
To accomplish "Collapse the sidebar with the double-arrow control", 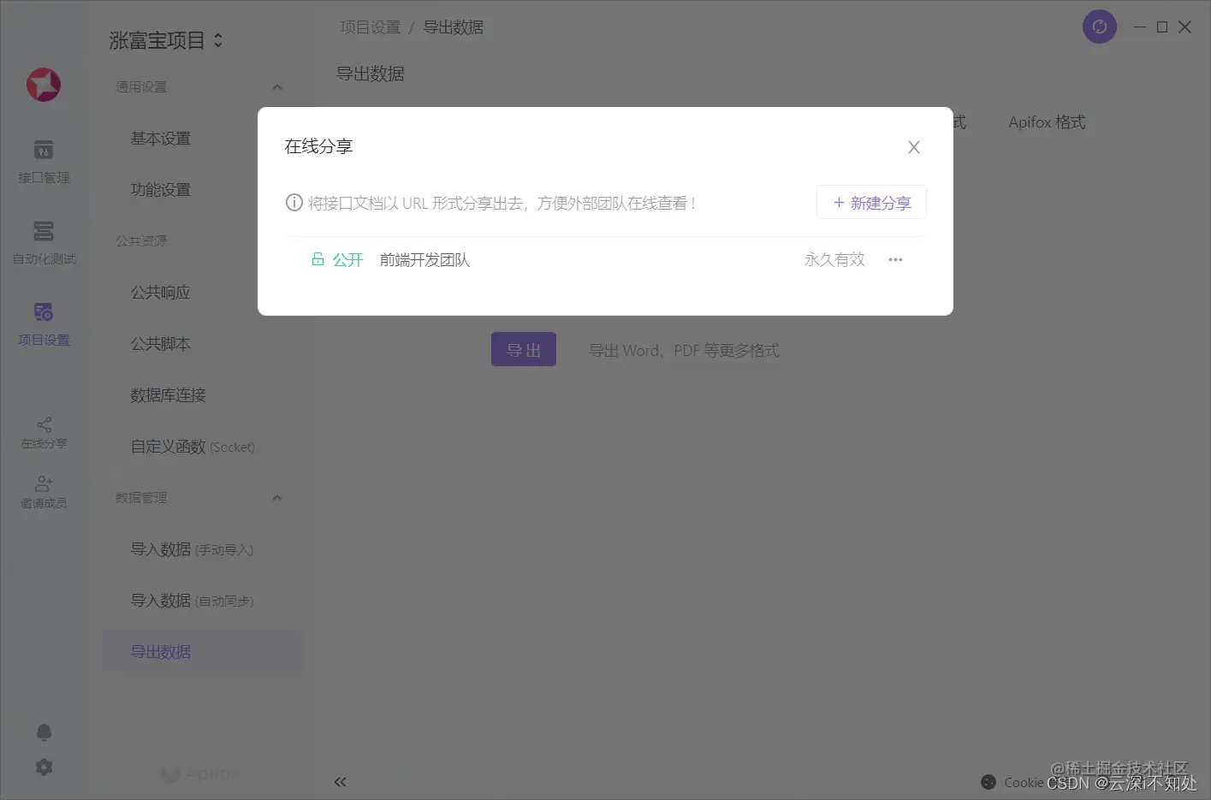I will [x=340, y=781].
